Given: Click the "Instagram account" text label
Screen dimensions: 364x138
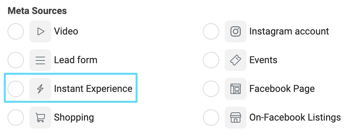Looking at the screenshot, I should [289, 31].
